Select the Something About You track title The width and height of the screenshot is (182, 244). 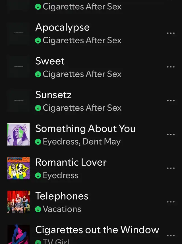point(85,129)
